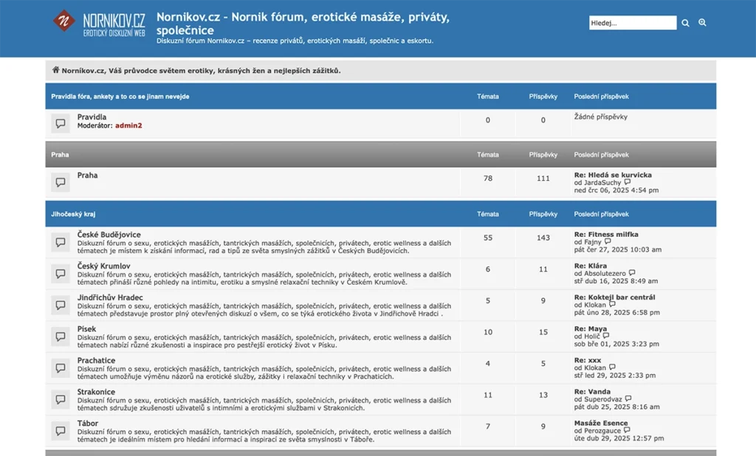
Task: Click the Nornikov.cz logo
Action: click(x=99, y=22)
